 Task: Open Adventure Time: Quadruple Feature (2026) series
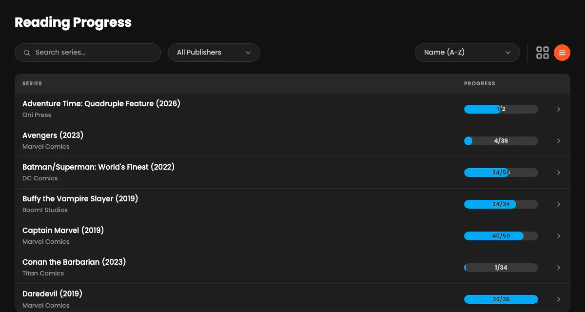(x=101, y=103)
